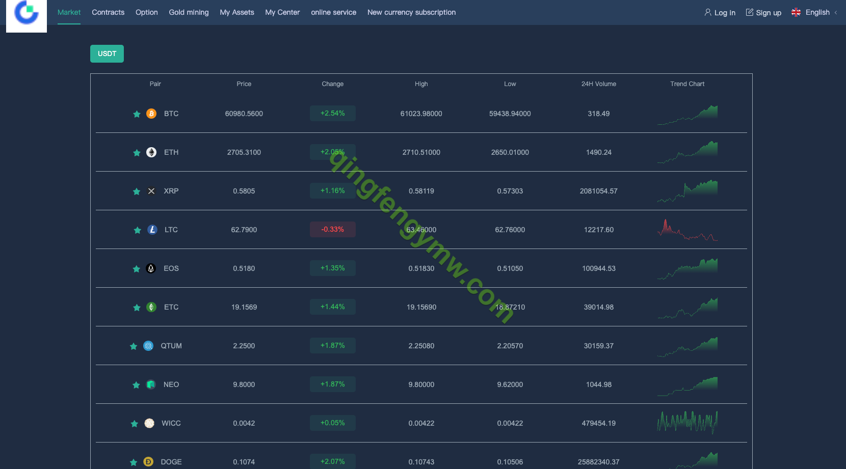The height and width of the screenshot is (469, 846).
Task: Click BTC price 60980.5600
Action: [244, 114]
